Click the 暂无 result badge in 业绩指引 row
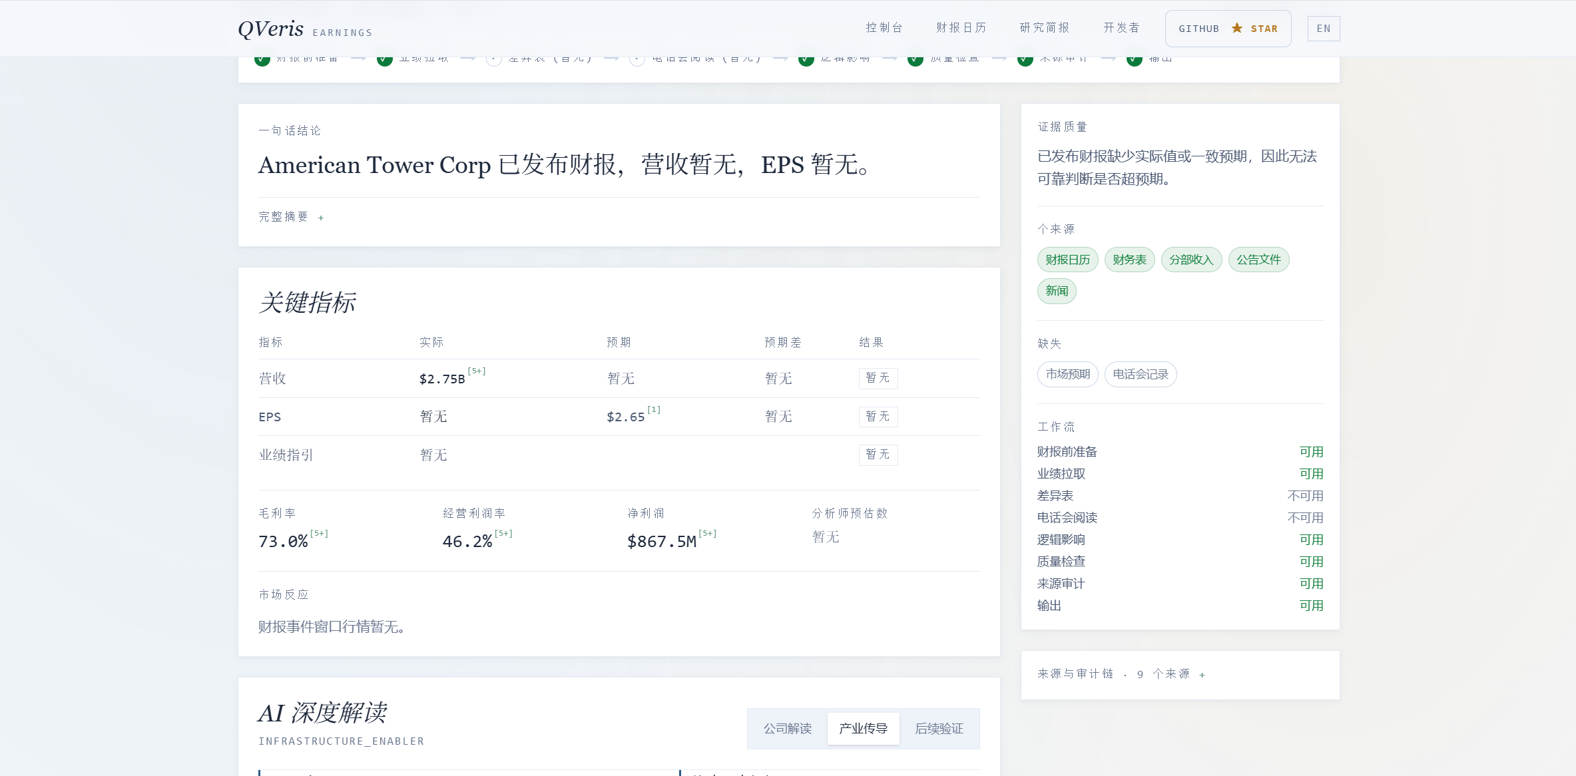 click(x=878, y=455)
